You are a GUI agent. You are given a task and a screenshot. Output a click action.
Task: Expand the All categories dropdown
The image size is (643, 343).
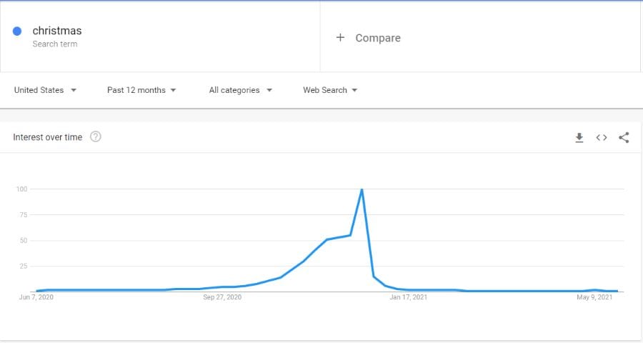coord(240,90)
